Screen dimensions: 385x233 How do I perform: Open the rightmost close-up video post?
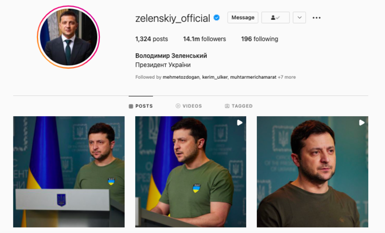click(313, 172)
